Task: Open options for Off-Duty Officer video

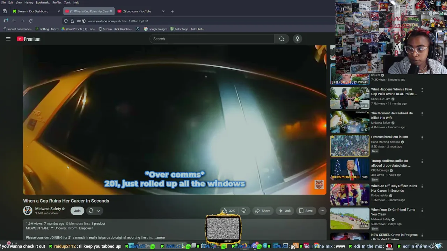Action: click(x=422, y=187)
